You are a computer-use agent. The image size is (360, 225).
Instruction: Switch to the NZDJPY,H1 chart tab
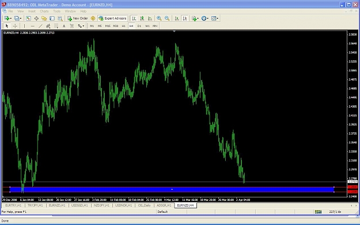tap(101, 205)
